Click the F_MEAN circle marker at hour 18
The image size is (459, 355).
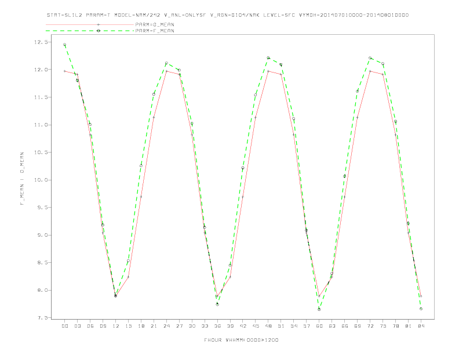pyautogui.click(x=141, y=166)
